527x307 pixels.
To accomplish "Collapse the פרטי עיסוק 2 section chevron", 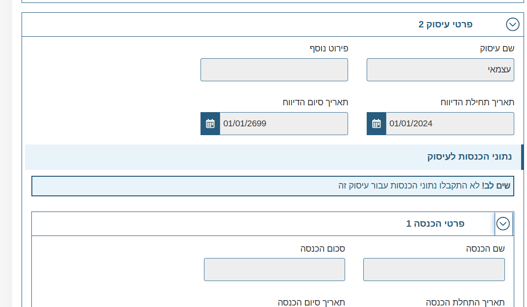I will [x=512, y=24].
